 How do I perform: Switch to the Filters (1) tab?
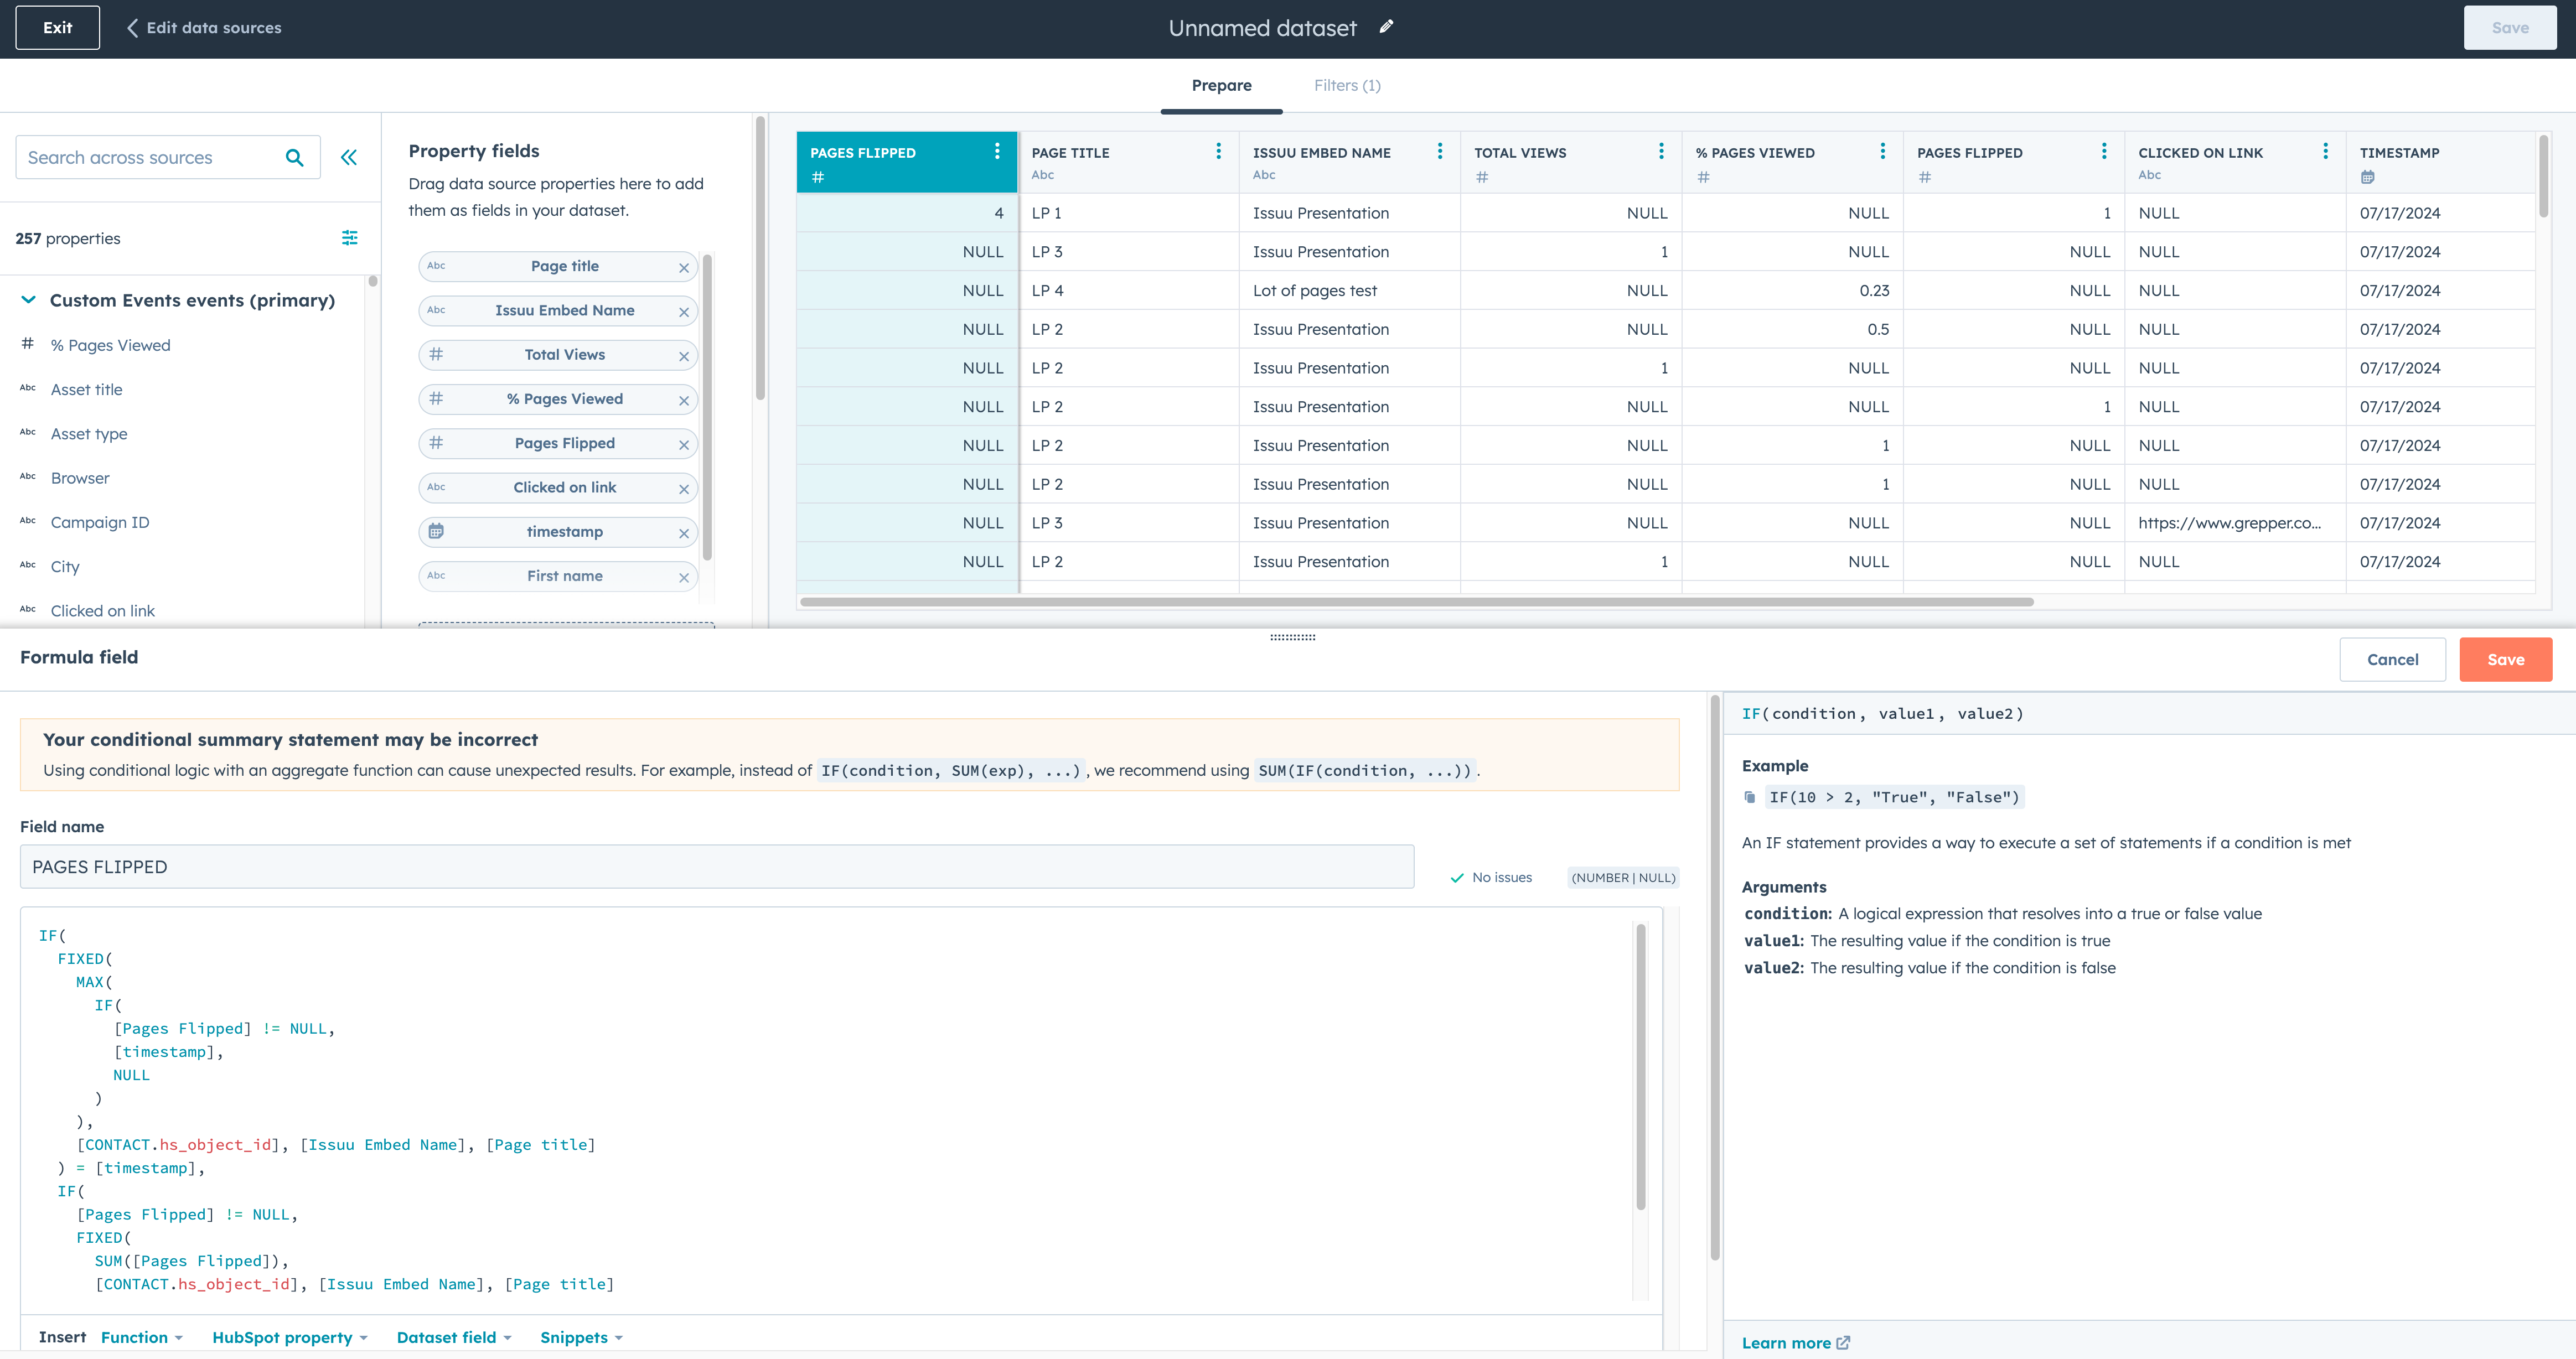coord(1347,85)
